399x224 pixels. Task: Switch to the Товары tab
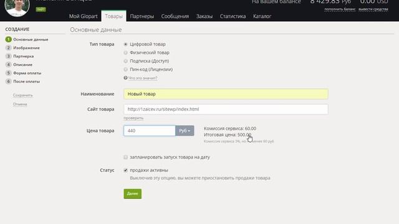pyautogui.click(x=113, y=16)
